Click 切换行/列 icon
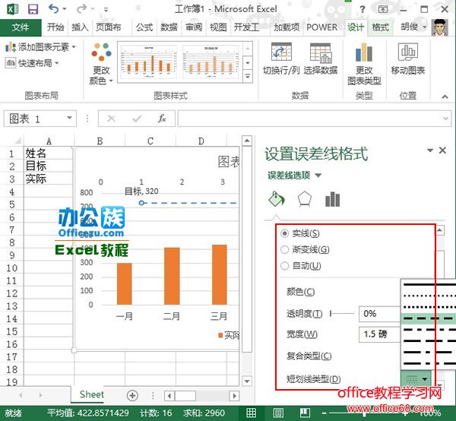The width and height of the screenshot is (456, 421). [x=281, y=52]
